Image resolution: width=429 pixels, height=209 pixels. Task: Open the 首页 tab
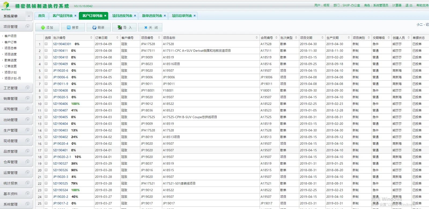click(x=42, y=16)
